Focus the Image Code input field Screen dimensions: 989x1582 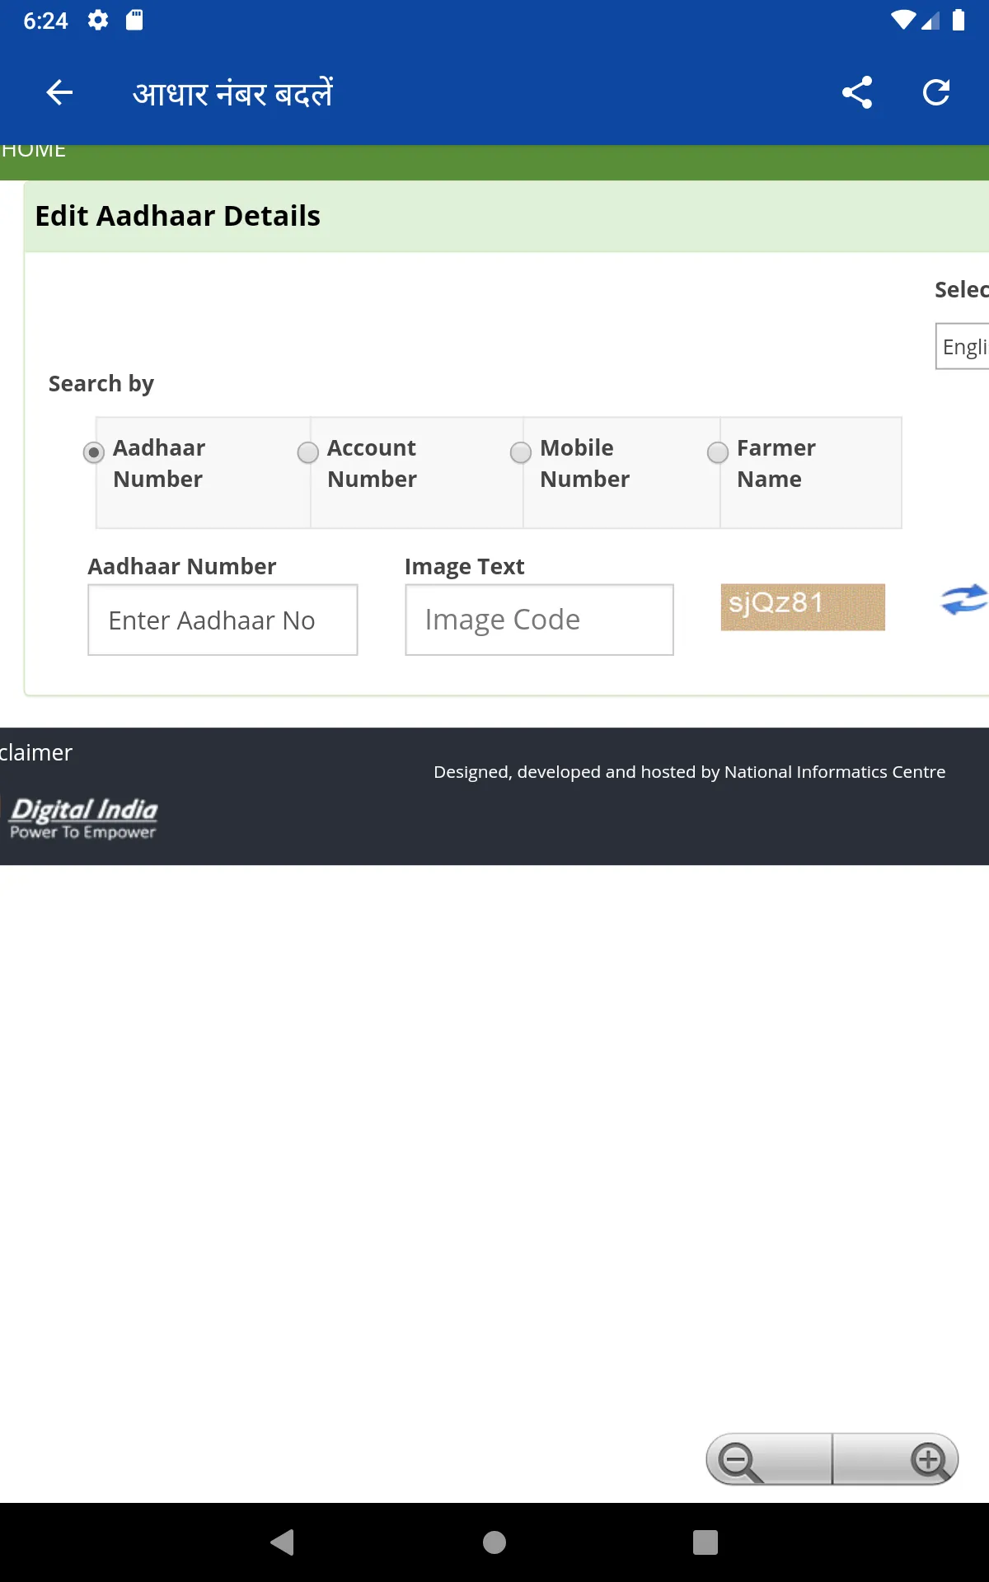539,620
